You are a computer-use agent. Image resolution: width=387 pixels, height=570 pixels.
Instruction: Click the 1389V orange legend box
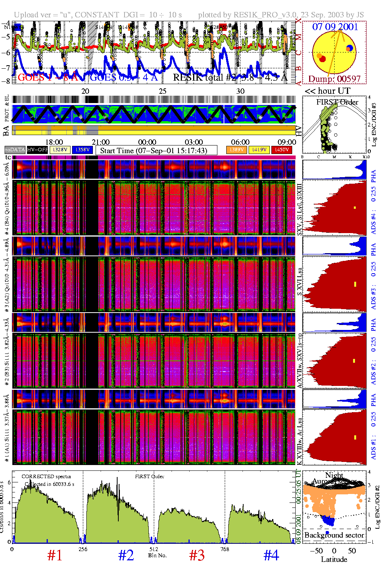coord(237,150)
